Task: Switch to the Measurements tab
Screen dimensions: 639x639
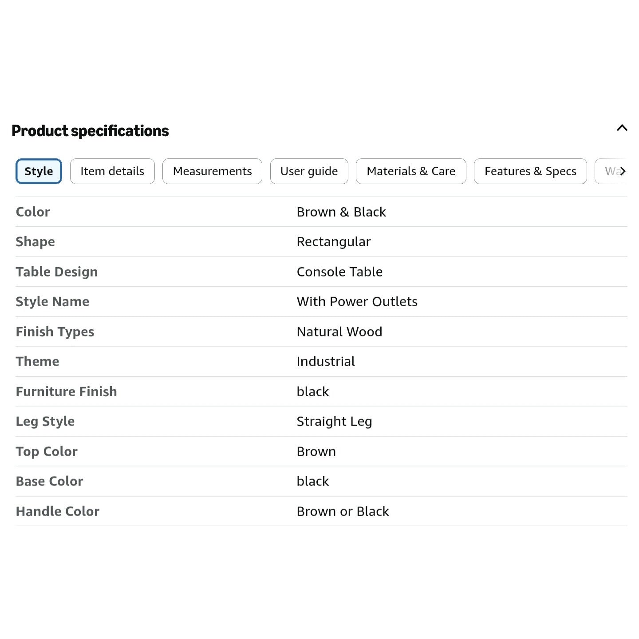Action: (212, 171)
